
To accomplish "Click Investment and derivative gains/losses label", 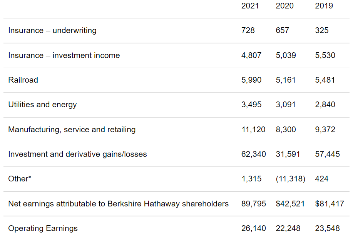I will point(77,154).
